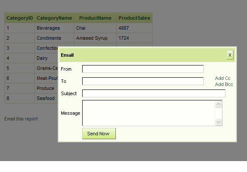This screenshot has height=172, width=247.
Task: Click the Message scrollbar up arrow
Action: [x=219, y=104]
